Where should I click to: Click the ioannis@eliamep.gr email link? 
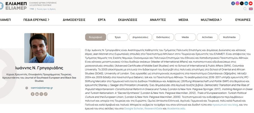tap(42, 88)
